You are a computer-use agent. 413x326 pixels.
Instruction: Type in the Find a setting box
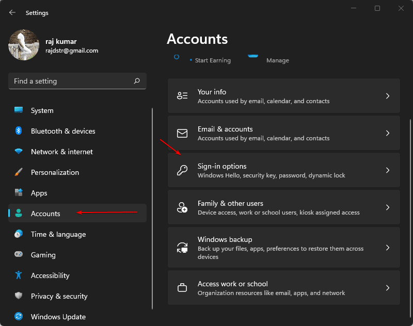[72, 81]
